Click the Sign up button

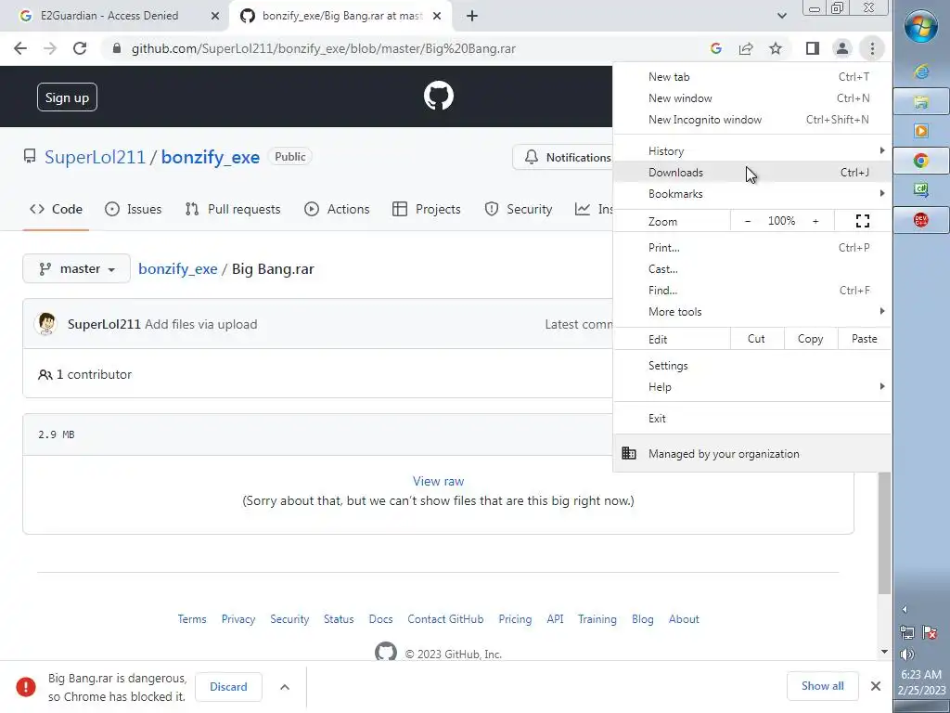(67, 97)
